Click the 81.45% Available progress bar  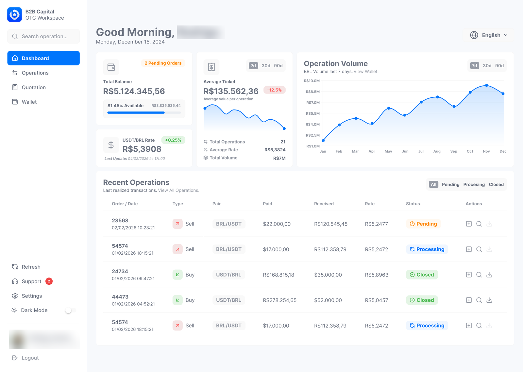[144, 112]
